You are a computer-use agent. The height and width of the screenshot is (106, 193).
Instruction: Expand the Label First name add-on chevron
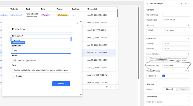[x=185, y=30]
